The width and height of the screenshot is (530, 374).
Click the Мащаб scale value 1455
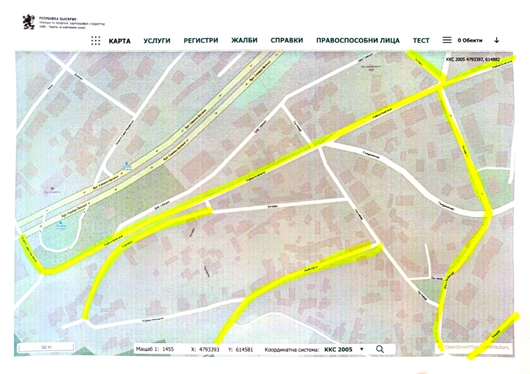point(167,350)
